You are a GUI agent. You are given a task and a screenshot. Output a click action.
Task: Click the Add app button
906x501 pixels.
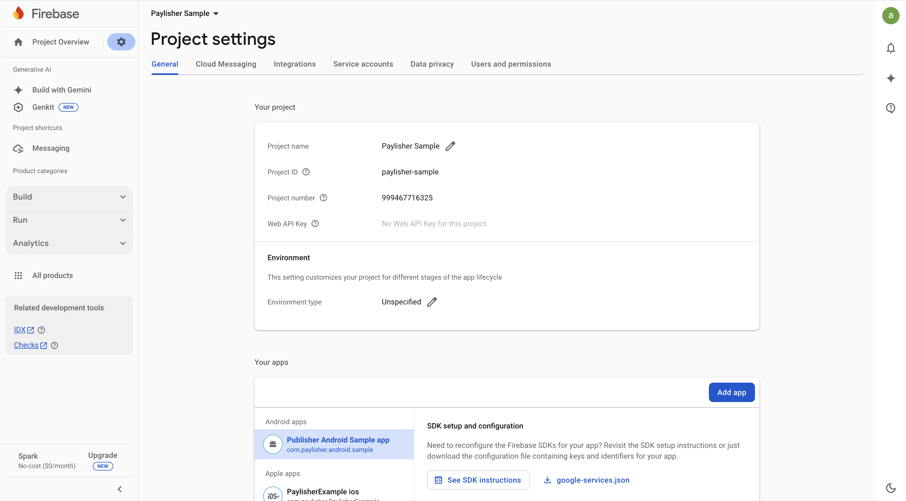tap(732, 392)
